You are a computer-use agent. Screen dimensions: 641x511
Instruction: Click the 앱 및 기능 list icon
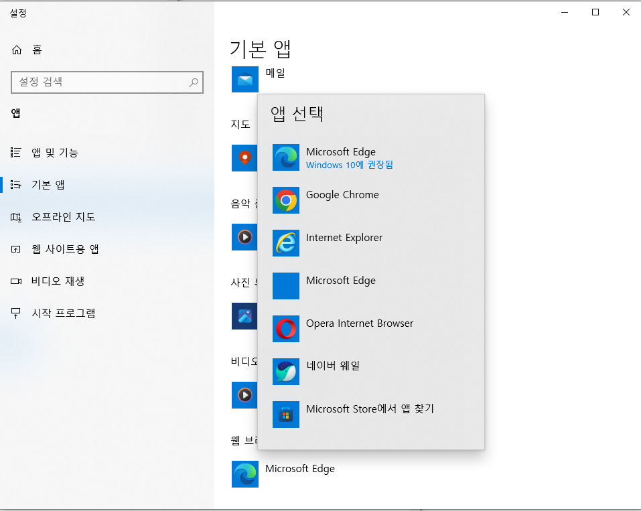[15, 153]
